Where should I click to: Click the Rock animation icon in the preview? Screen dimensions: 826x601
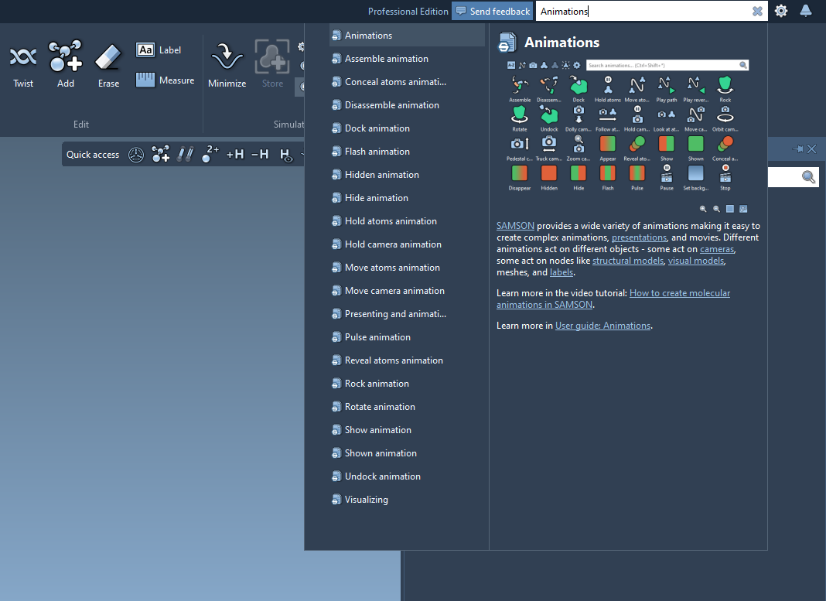[x=725, y=87]
